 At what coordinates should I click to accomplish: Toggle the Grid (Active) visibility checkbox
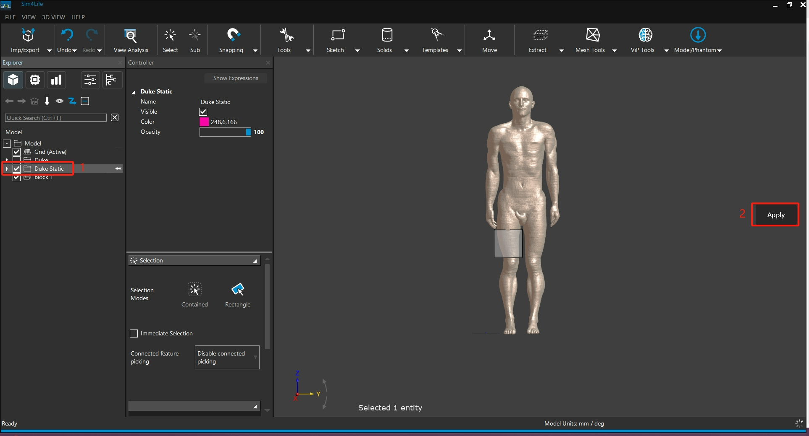click(17, 152)
